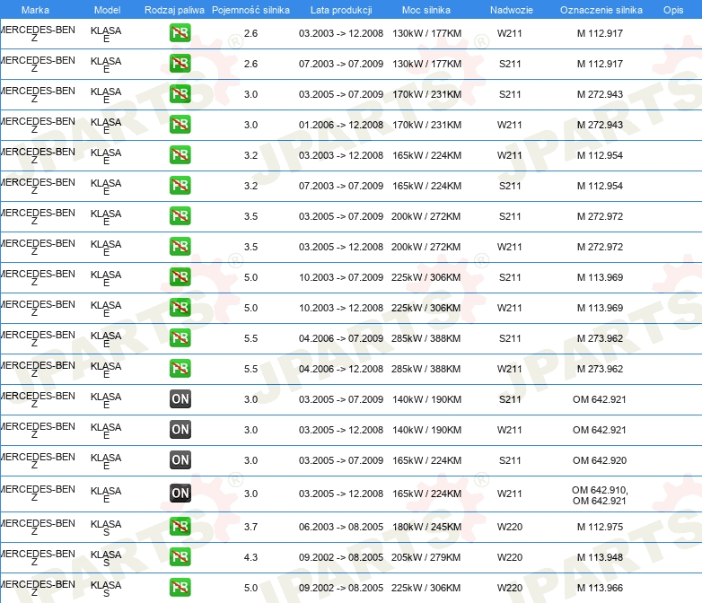Click petrol icon for M 113.969 W211 row
The width and height of the screenshot is (702, 603).
pos(180,307)
